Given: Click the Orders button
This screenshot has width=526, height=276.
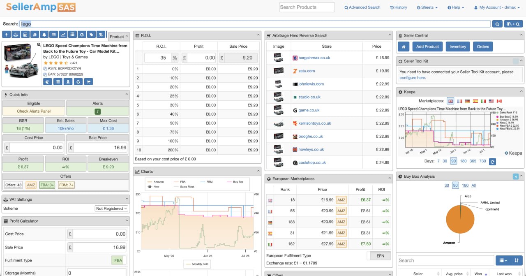Looking at the screenshot, I should pyautogui.click(x=483, y=46).
